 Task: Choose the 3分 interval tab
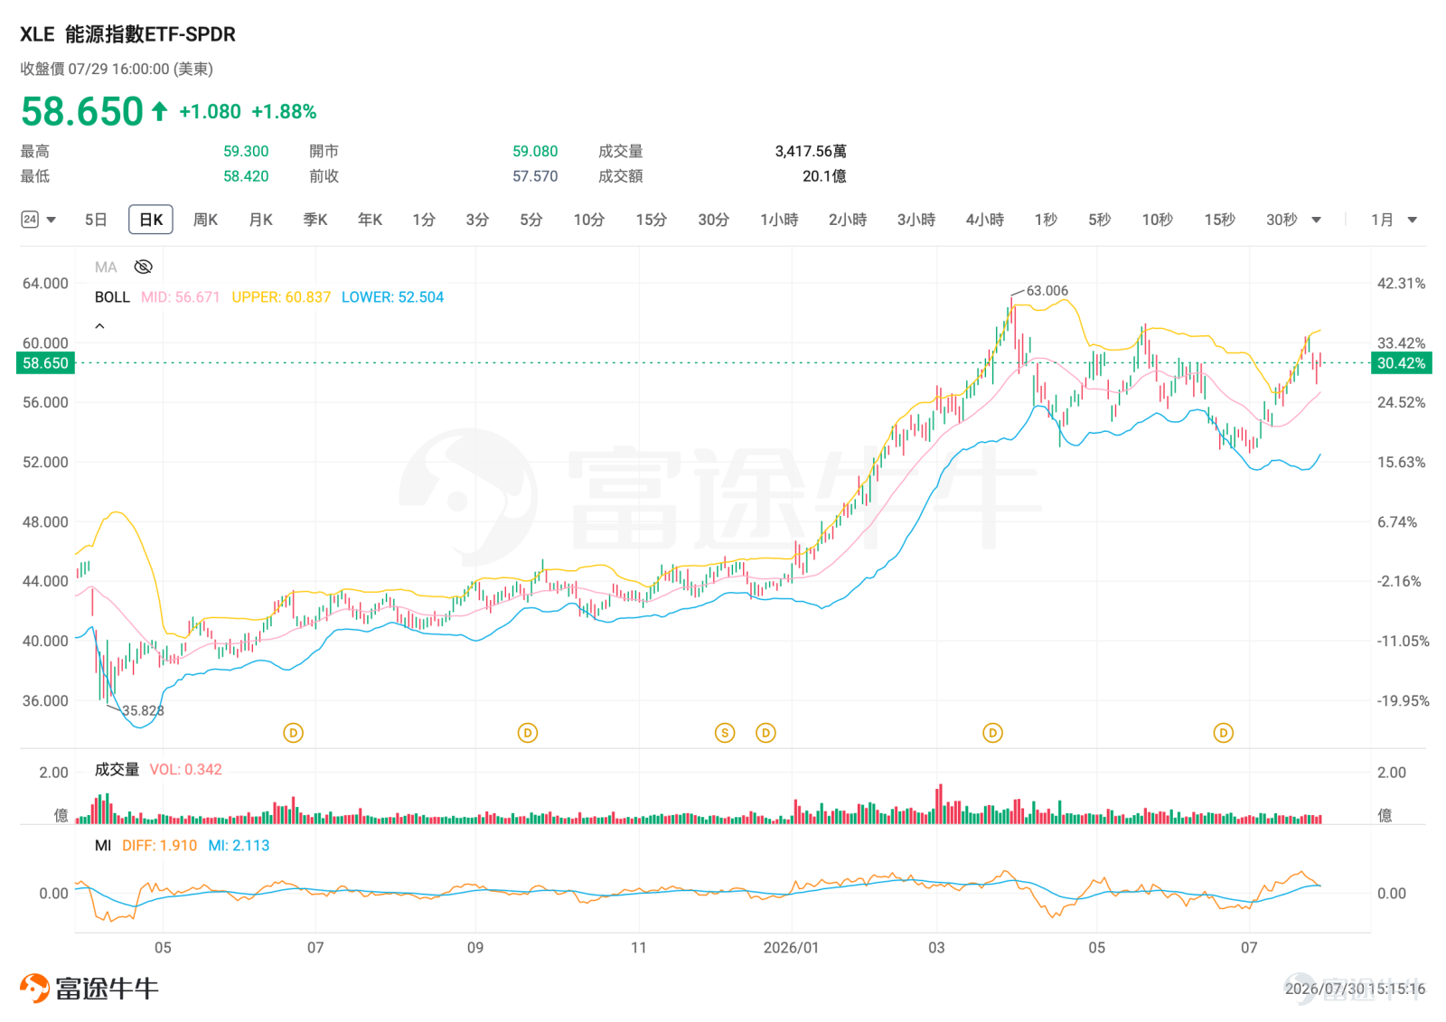pos(477,220)
